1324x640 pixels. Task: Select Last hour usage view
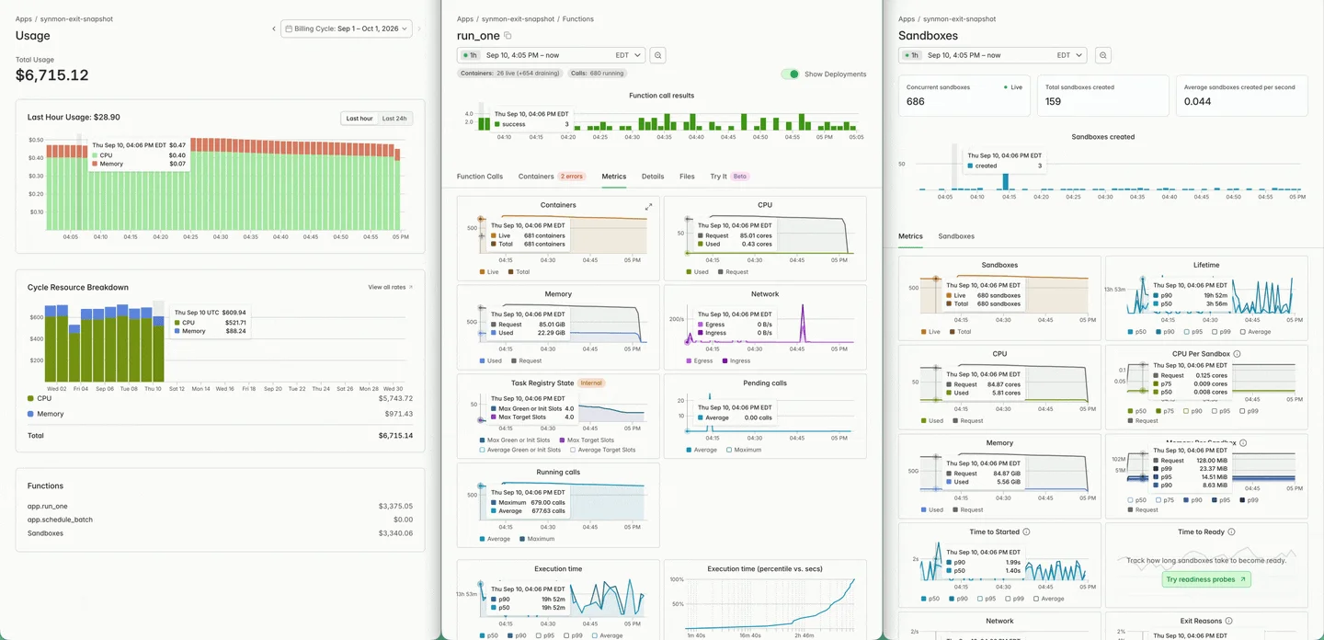click(x=360, y=119)
